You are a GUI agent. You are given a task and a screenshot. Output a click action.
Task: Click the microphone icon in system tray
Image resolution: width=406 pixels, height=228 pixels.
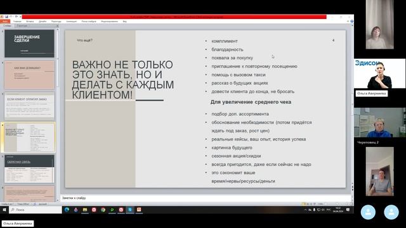point(314,210)
